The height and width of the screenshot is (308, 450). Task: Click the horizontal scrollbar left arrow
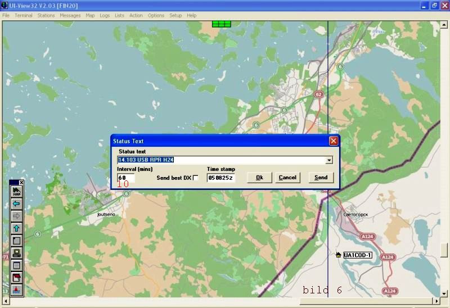[6, 301]
